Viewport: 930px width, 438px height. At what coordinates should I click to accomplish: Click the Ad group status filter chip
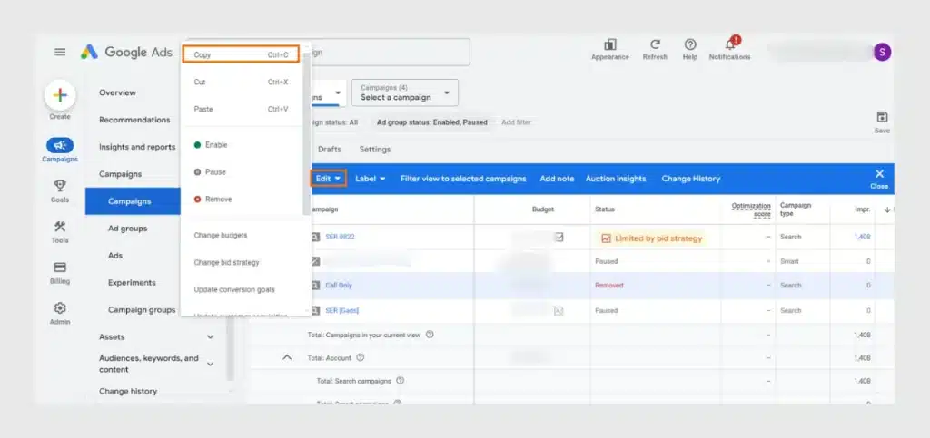click(x=431, y=122)
